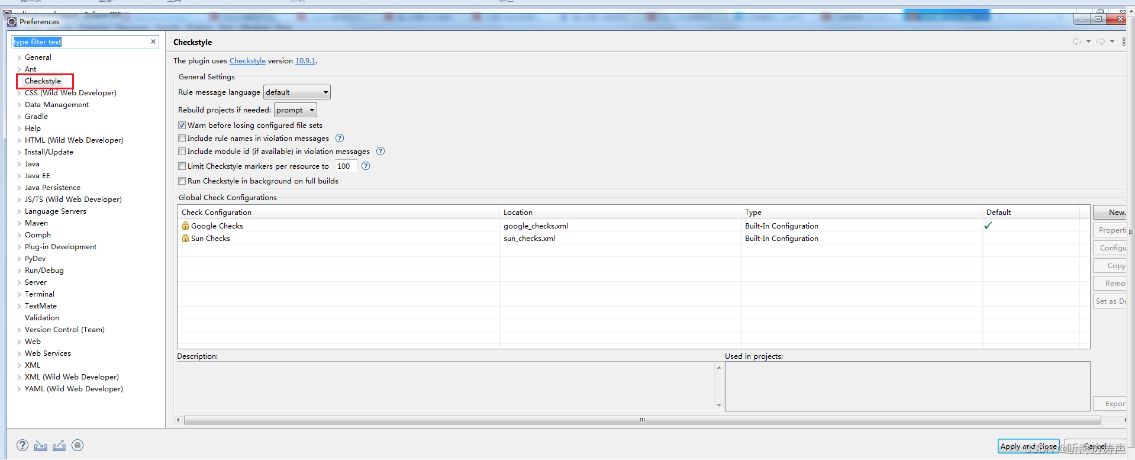Click the export preferences icon
1135x460 pixels.
click(59, 445)
